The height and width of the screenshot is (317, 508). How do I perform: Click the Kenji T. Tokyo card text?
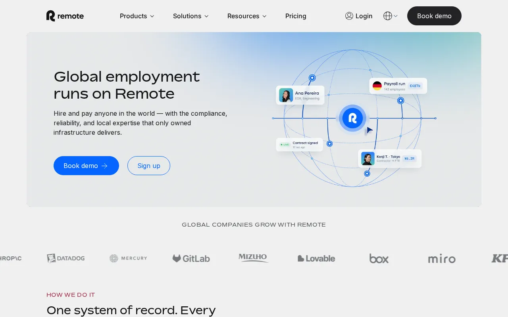click(388, 158)
